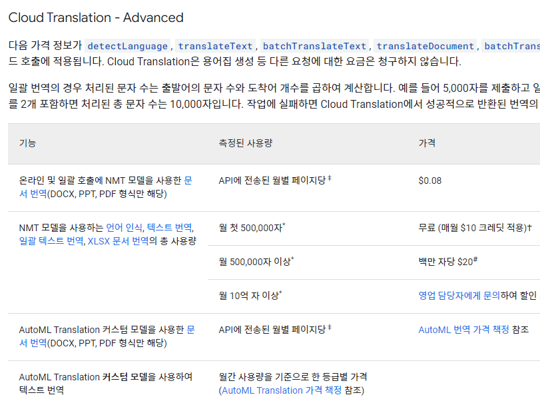Click the detectLanguage code term
This screenshot has height=399, width=540.
point(127,46)
